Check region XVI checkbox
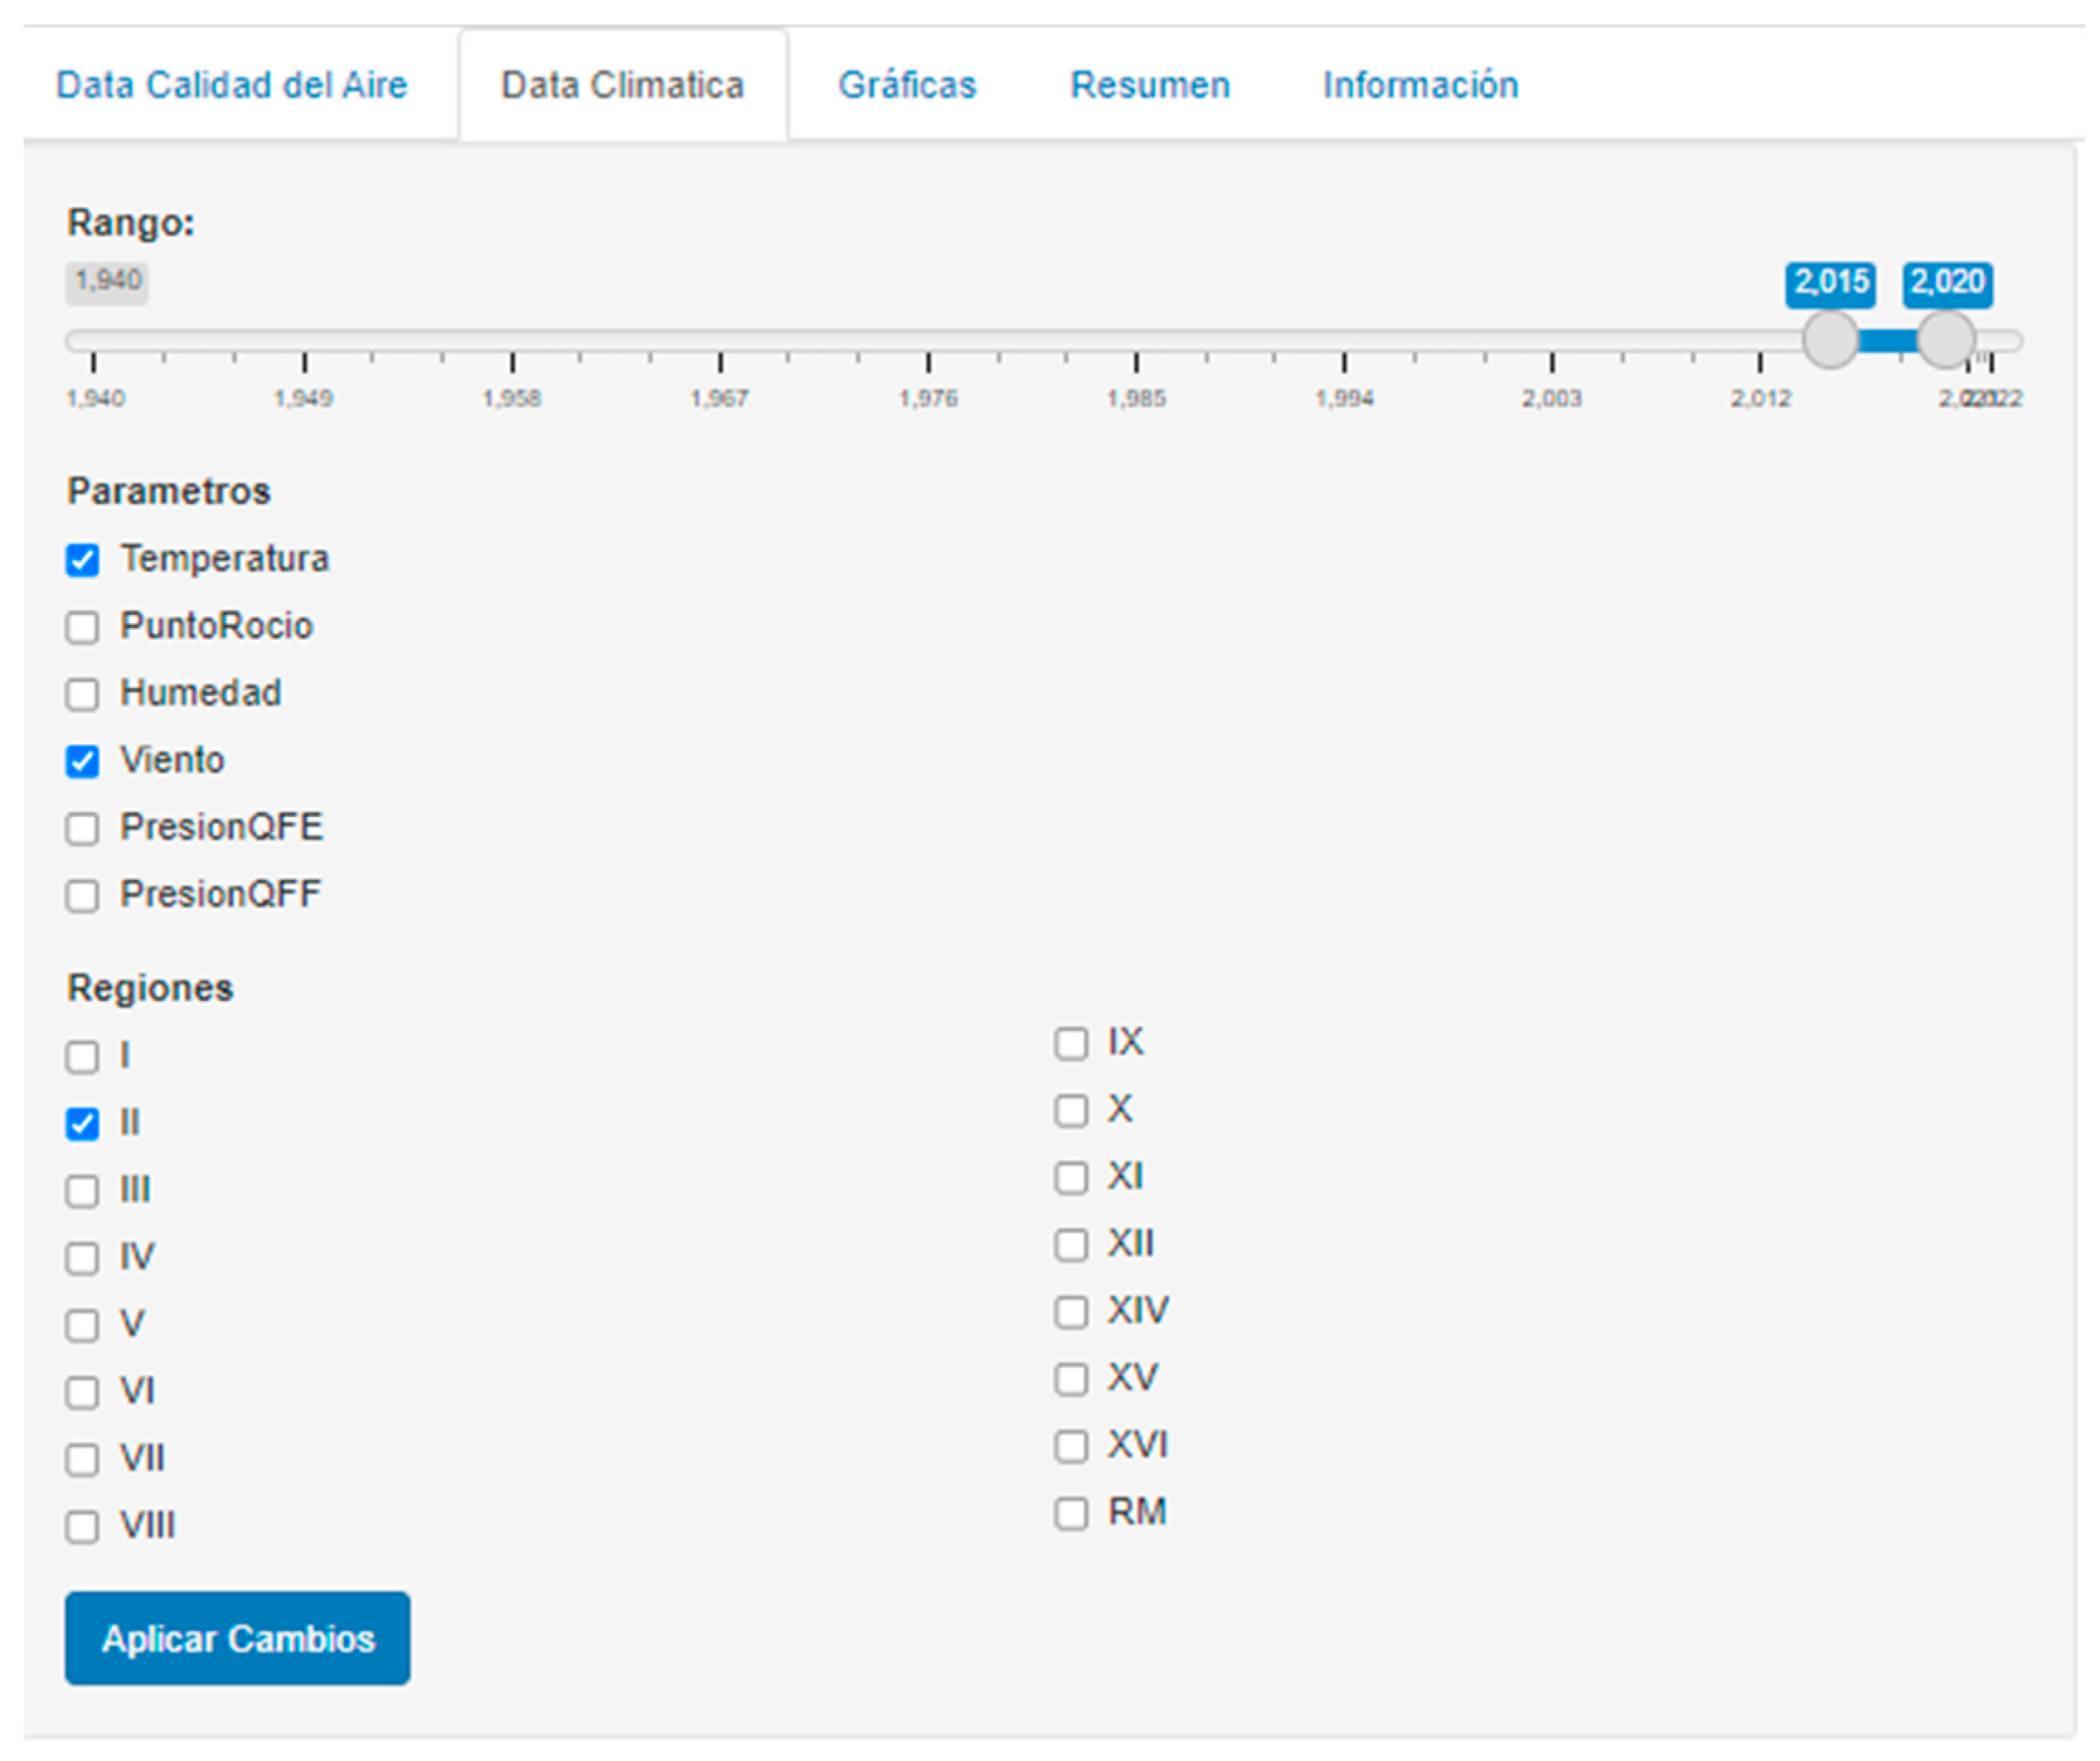 point(1071,1446)
